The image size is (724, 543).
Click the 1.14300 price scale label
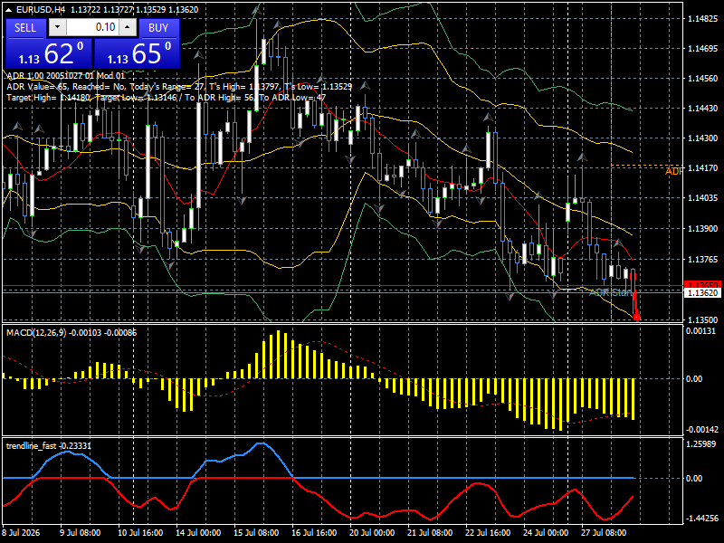point(703,138)
